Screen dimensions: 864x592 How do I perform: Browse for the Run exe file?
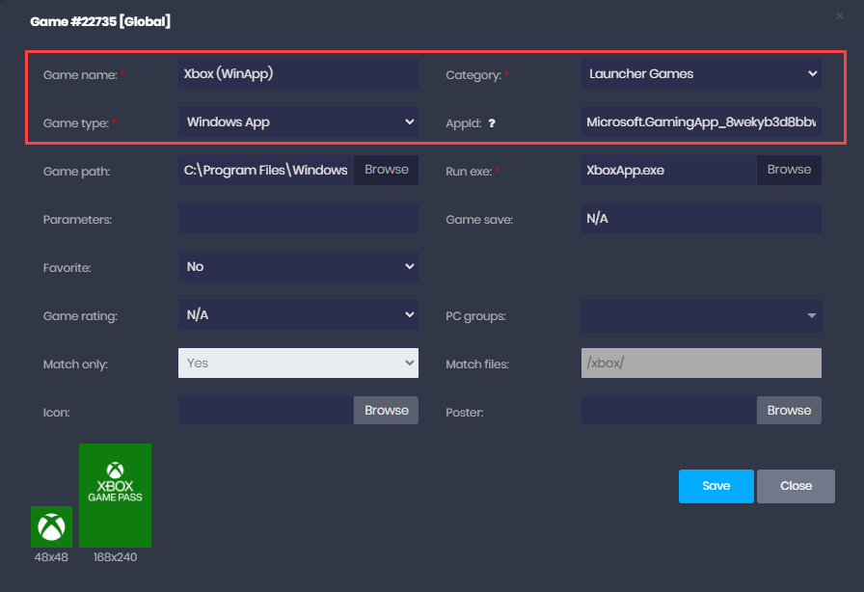(x=789, y=170)
